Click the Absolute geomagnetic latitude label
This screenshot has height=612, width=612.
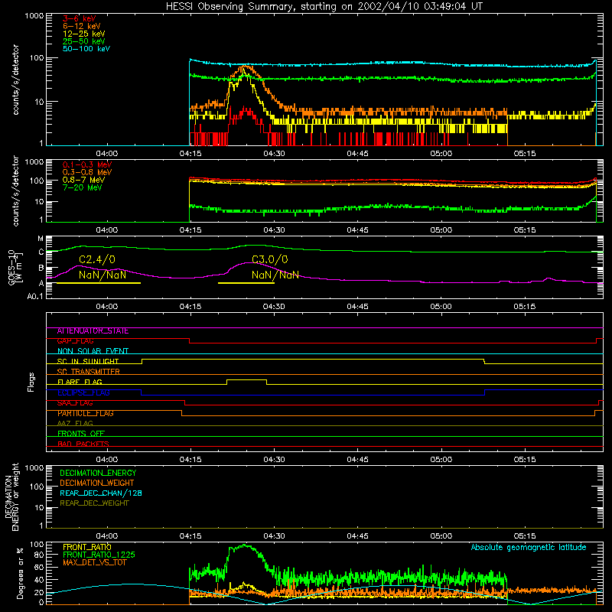[529, 547]
